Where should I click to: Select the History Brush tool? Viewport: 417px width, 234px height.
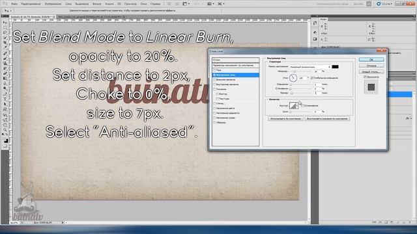point(6,68)
